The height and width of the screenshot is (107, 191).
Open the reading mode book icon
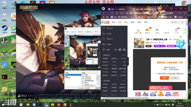coord(121,13)
